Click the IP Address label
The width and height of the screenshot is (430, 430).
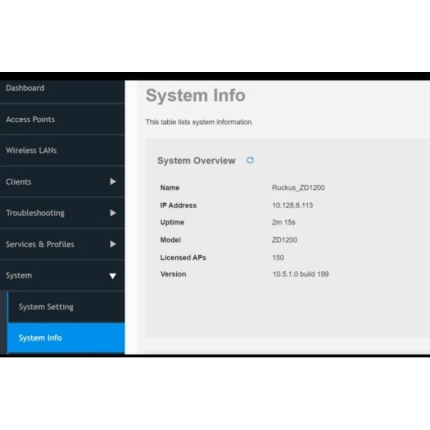[178, 205]
